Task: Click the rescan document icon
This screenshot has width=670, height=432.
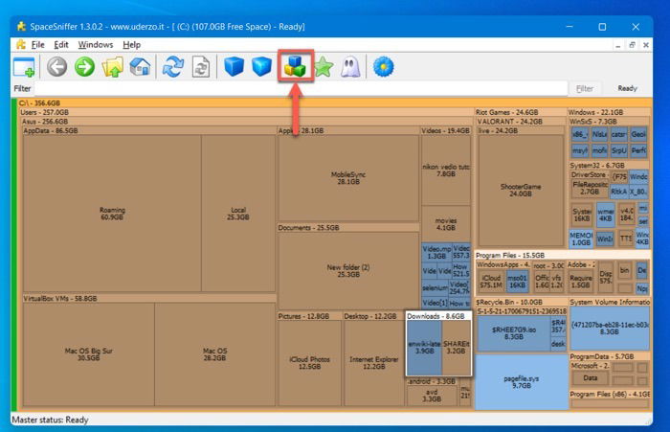Action: [x=201, y=67]
